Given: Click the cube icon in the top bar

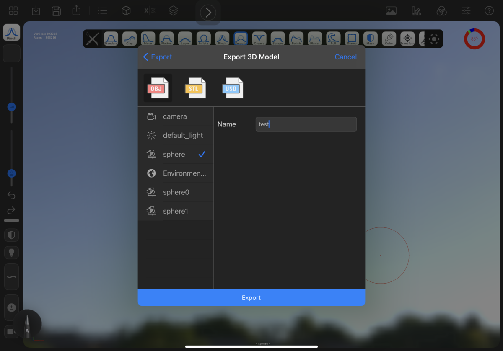Looking at the screenshot, I should point(126,11).
